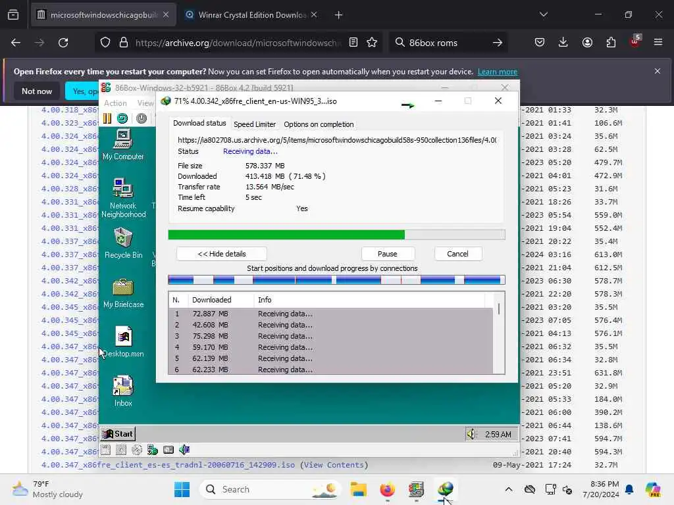The height and width of the screenshot is (505, 674).
Task: Cancel the download
Action: coord(457,254)
